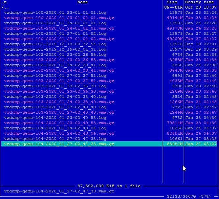
Task: Select vzdump-qemu-103-2020_01_27-02_40_40.vma.gz
Action: [59, 112]
